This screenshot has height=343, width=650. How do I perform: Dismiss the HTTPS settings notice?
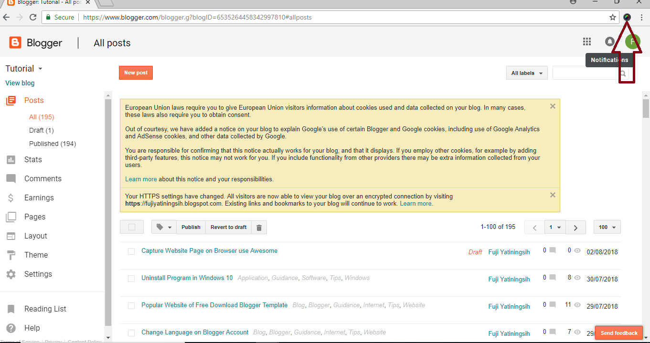pos(553,195)
